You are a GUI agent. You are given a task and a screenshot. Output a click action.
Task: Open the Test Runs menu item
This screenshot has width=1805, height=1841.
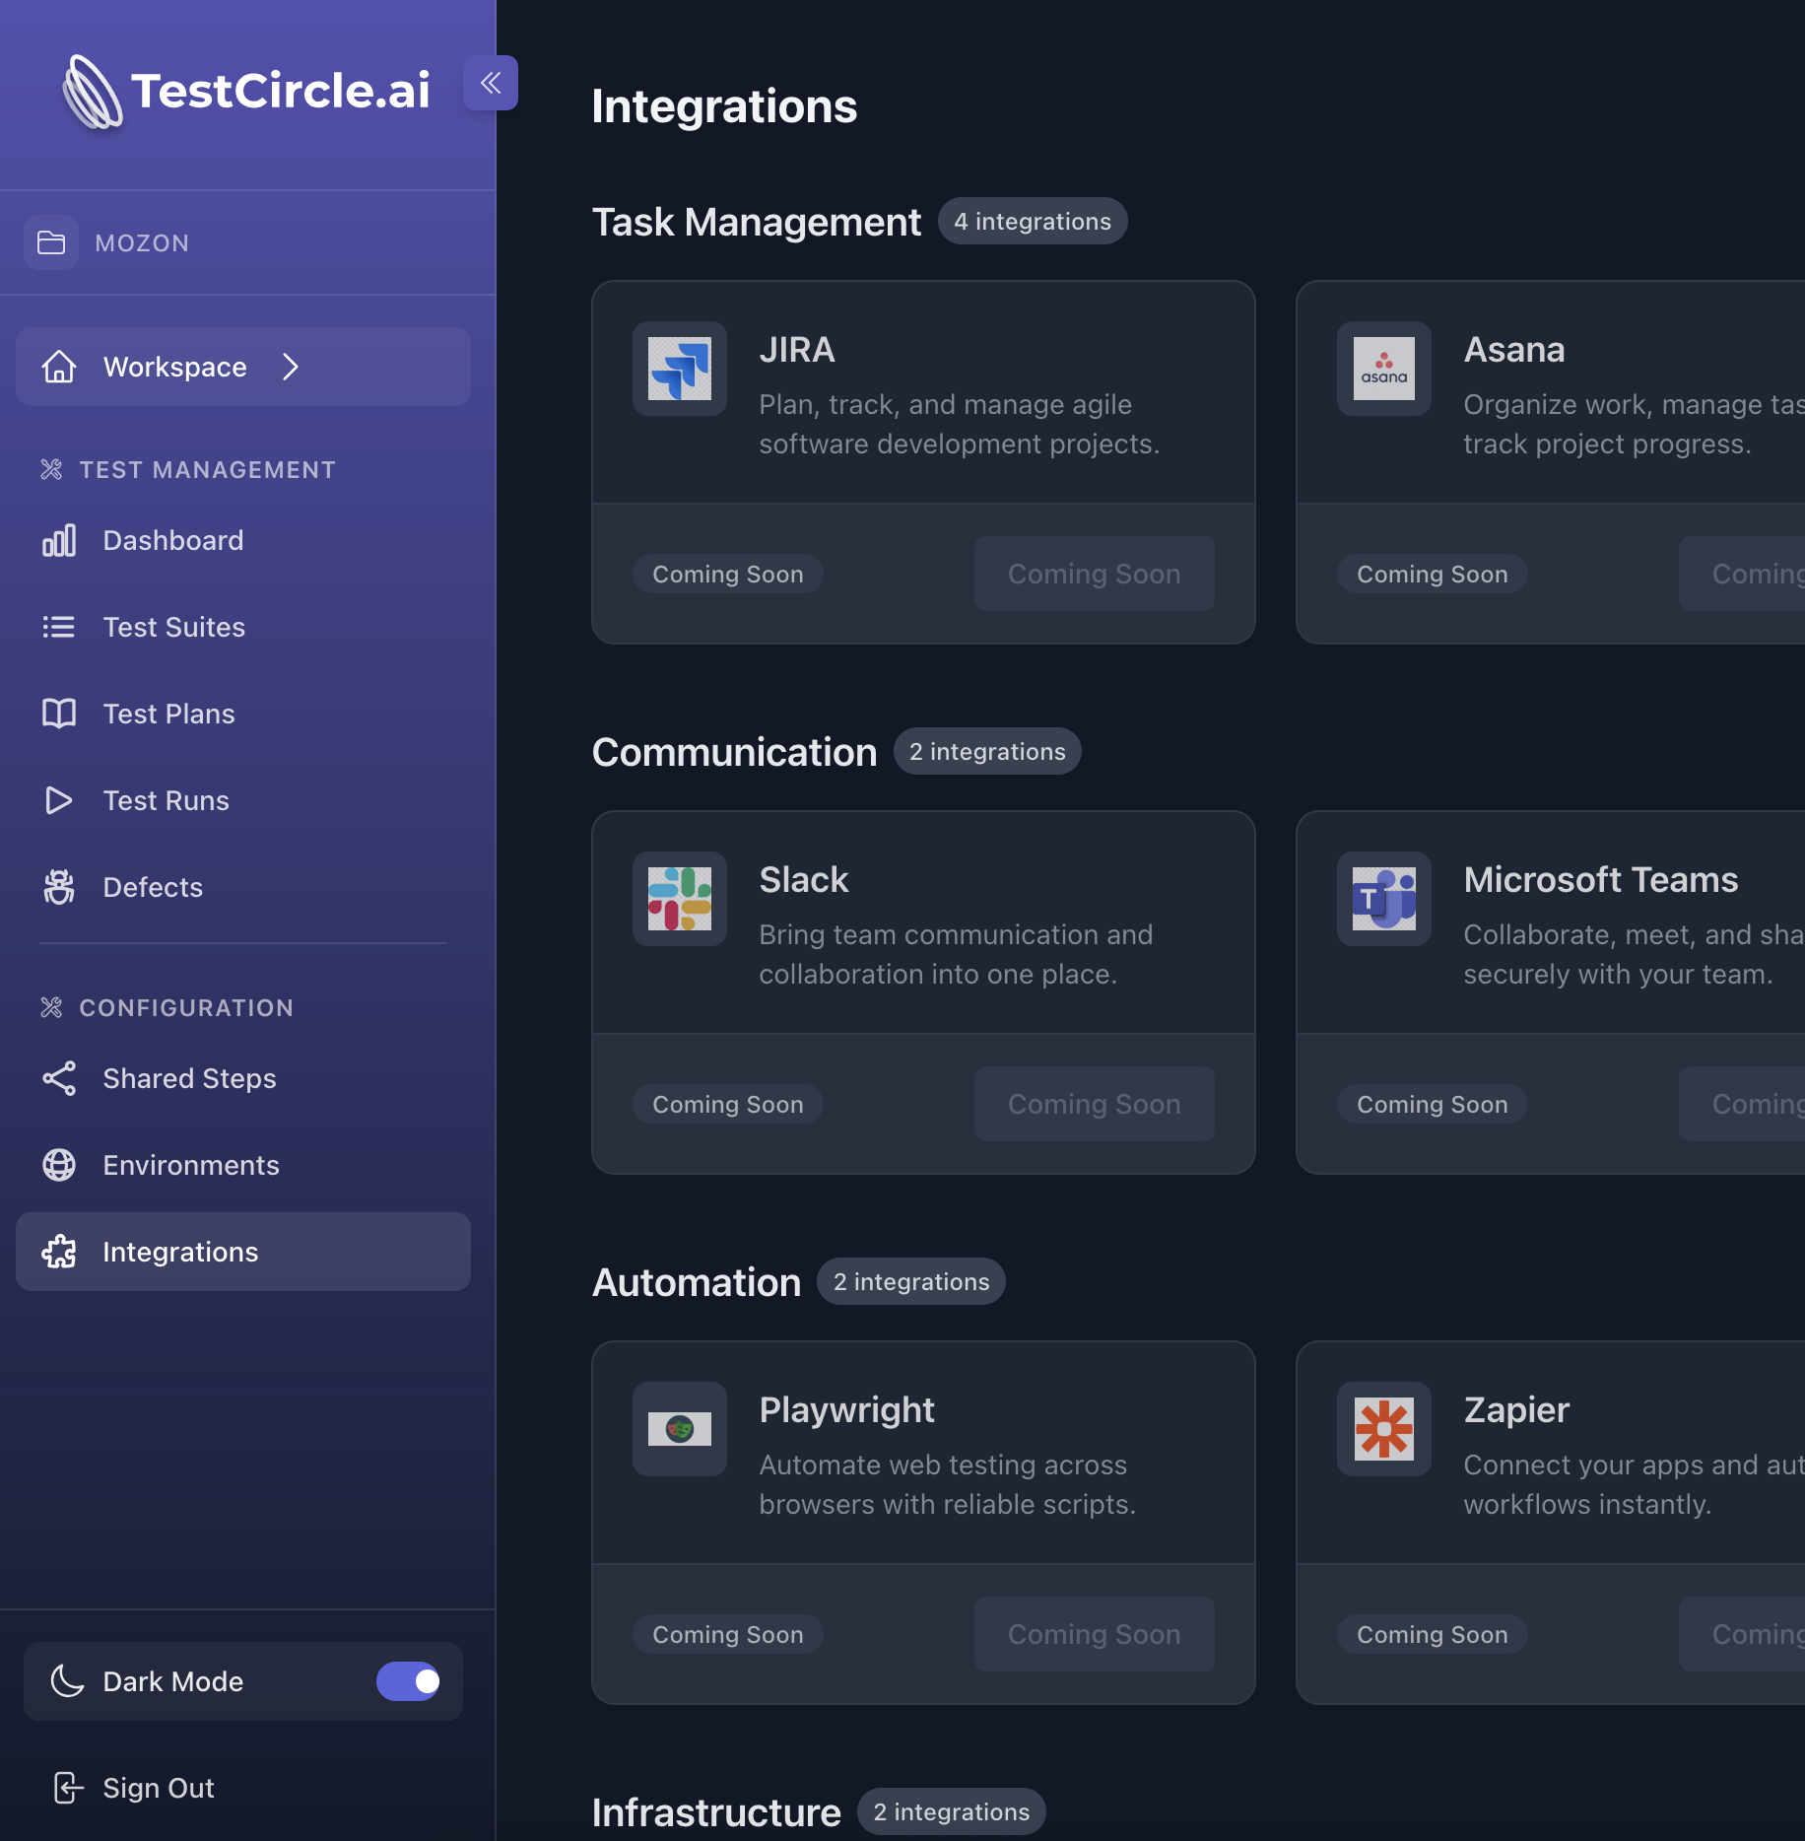[166, 800]
